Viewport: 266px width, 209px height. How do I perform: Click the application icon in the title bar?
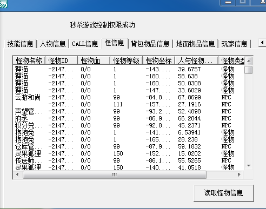(x=4, y=4)
